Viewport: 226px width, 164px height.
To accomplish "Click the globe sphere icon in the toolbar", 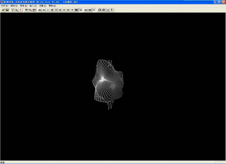I will (x=52, y=10).
